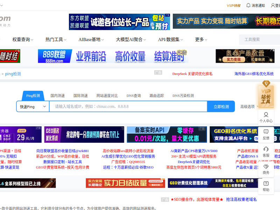Open the 帮助 help sidebar icon
The width and height of the screenshot is (280, 210).
click(266, 186)
